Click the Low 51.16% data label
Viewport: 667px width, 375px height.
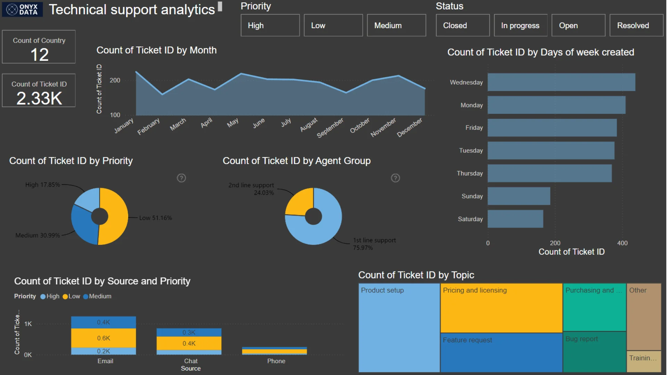coord(156,218)
